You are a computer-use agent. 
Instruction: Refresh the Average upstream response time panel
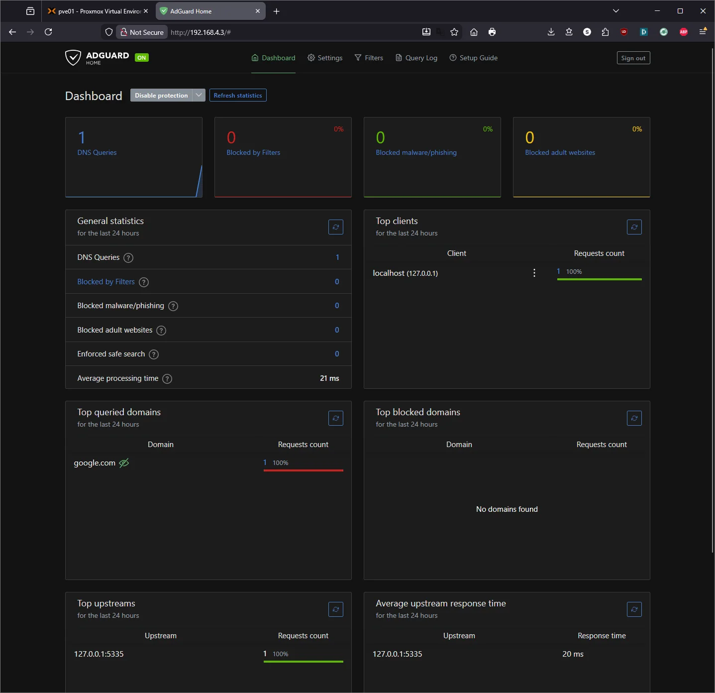click(634, 609)
